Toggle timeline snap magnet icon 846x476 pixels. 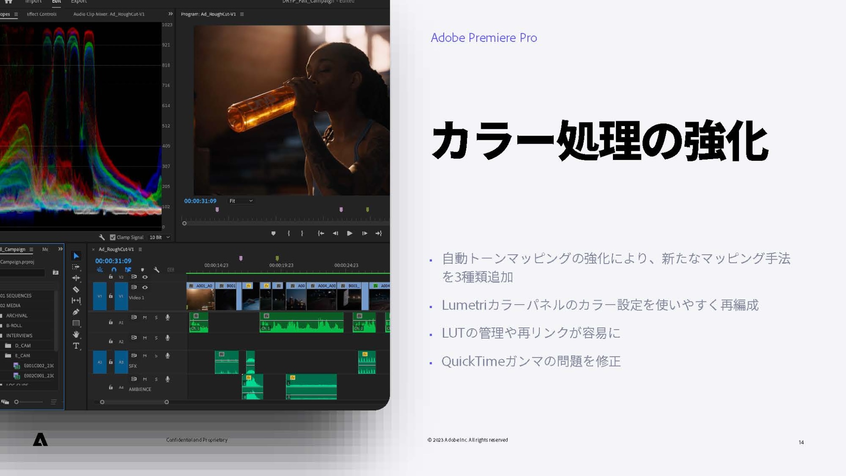114,270
